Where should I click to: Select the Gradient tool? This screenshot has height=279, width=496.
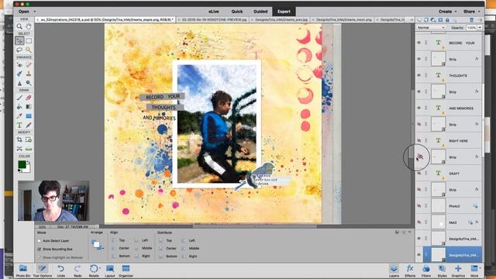(29, 107)
